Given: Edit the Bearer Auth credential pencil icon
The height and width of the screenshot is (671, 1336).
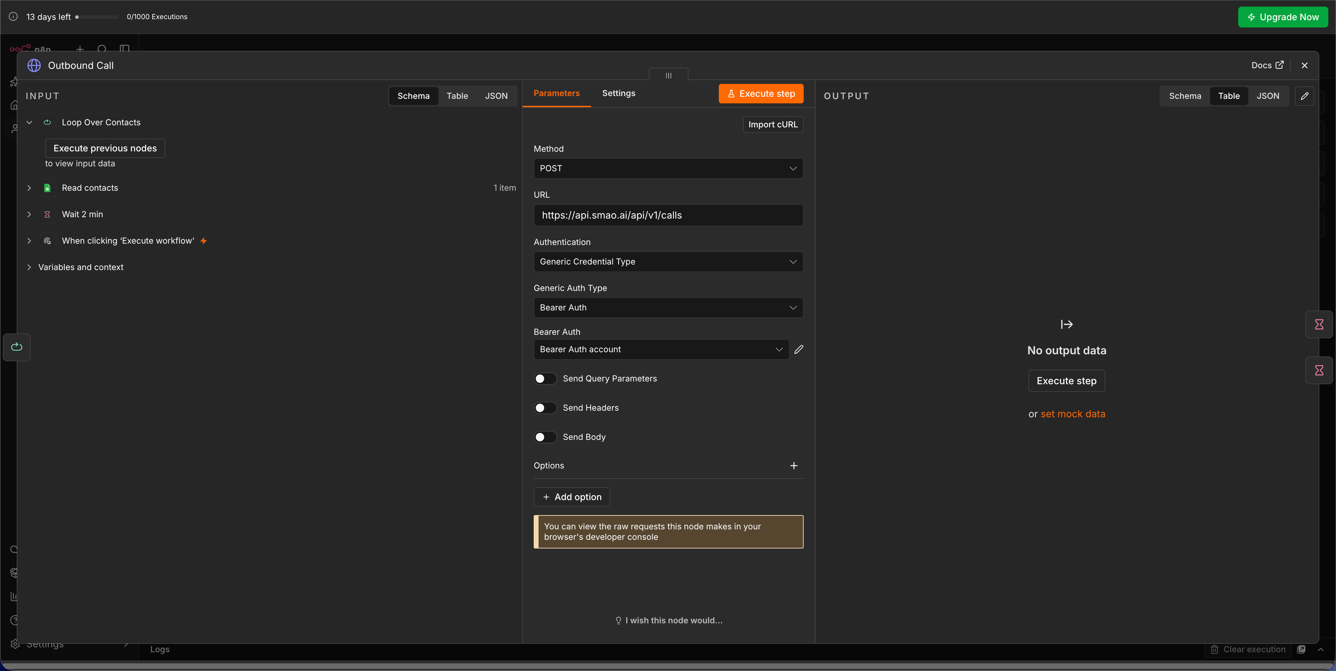Looking at the screenshot, I should pyautogui.click(x=799, y=349).
